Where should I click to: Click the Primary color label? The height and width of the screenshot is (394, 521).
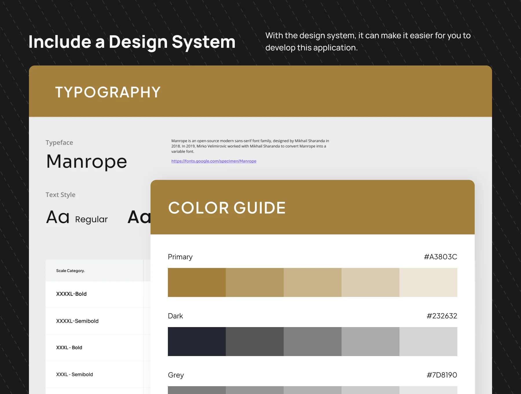pyautogui.click(x=180, y=257)
